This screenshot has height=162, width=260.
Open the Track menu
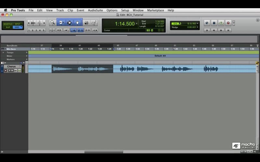pos(60,10)
